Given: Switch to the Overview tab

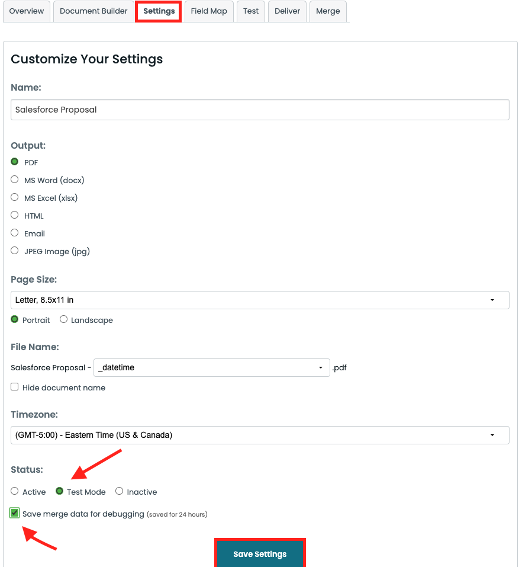Looking at the screenshot, I should [26, 11].
